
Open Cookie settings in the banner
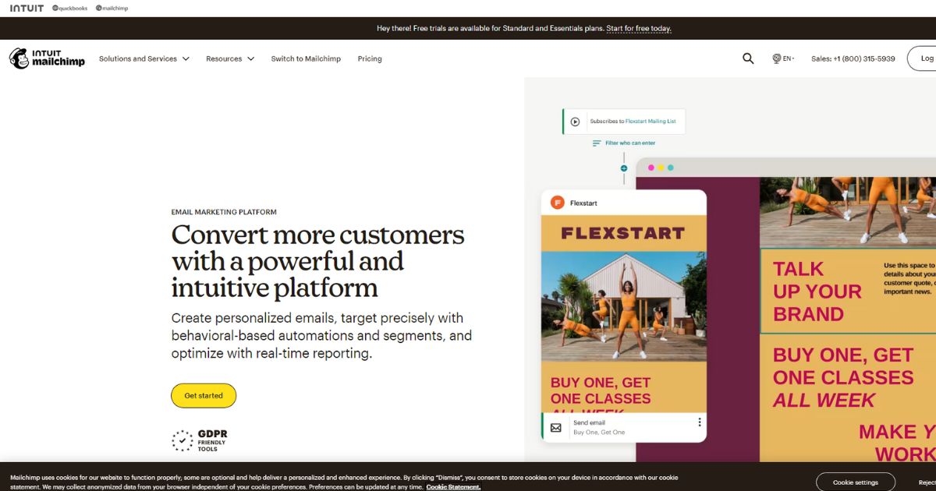[855, 482]
